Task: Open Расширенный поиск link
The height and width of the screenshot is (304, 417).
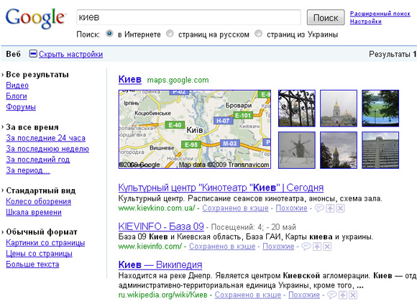Action: coord(380,14)
